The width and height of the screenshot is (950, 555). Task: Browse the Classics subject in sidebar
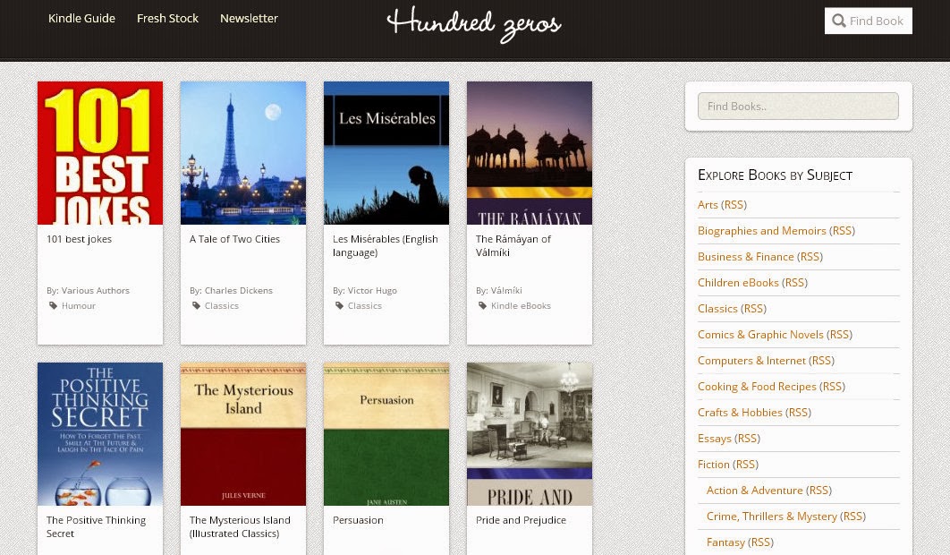click(x=717, y=309)
